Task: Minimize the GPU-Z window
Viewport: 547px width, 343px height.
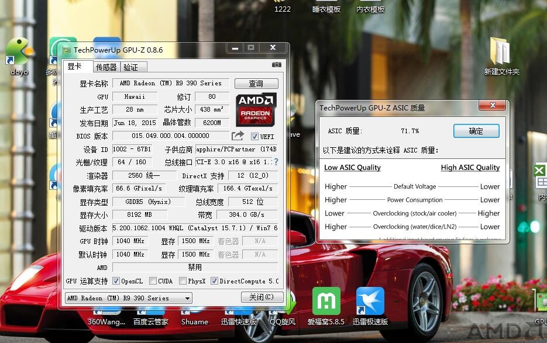Action: pos(235,48)
